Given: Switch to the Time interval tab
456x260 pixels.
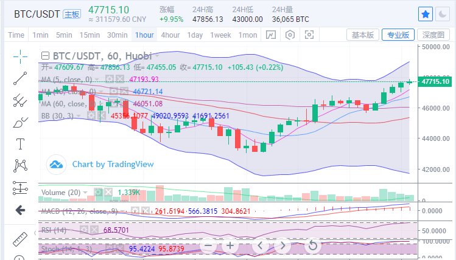Looking at the screenshot, I should point(16,35).
